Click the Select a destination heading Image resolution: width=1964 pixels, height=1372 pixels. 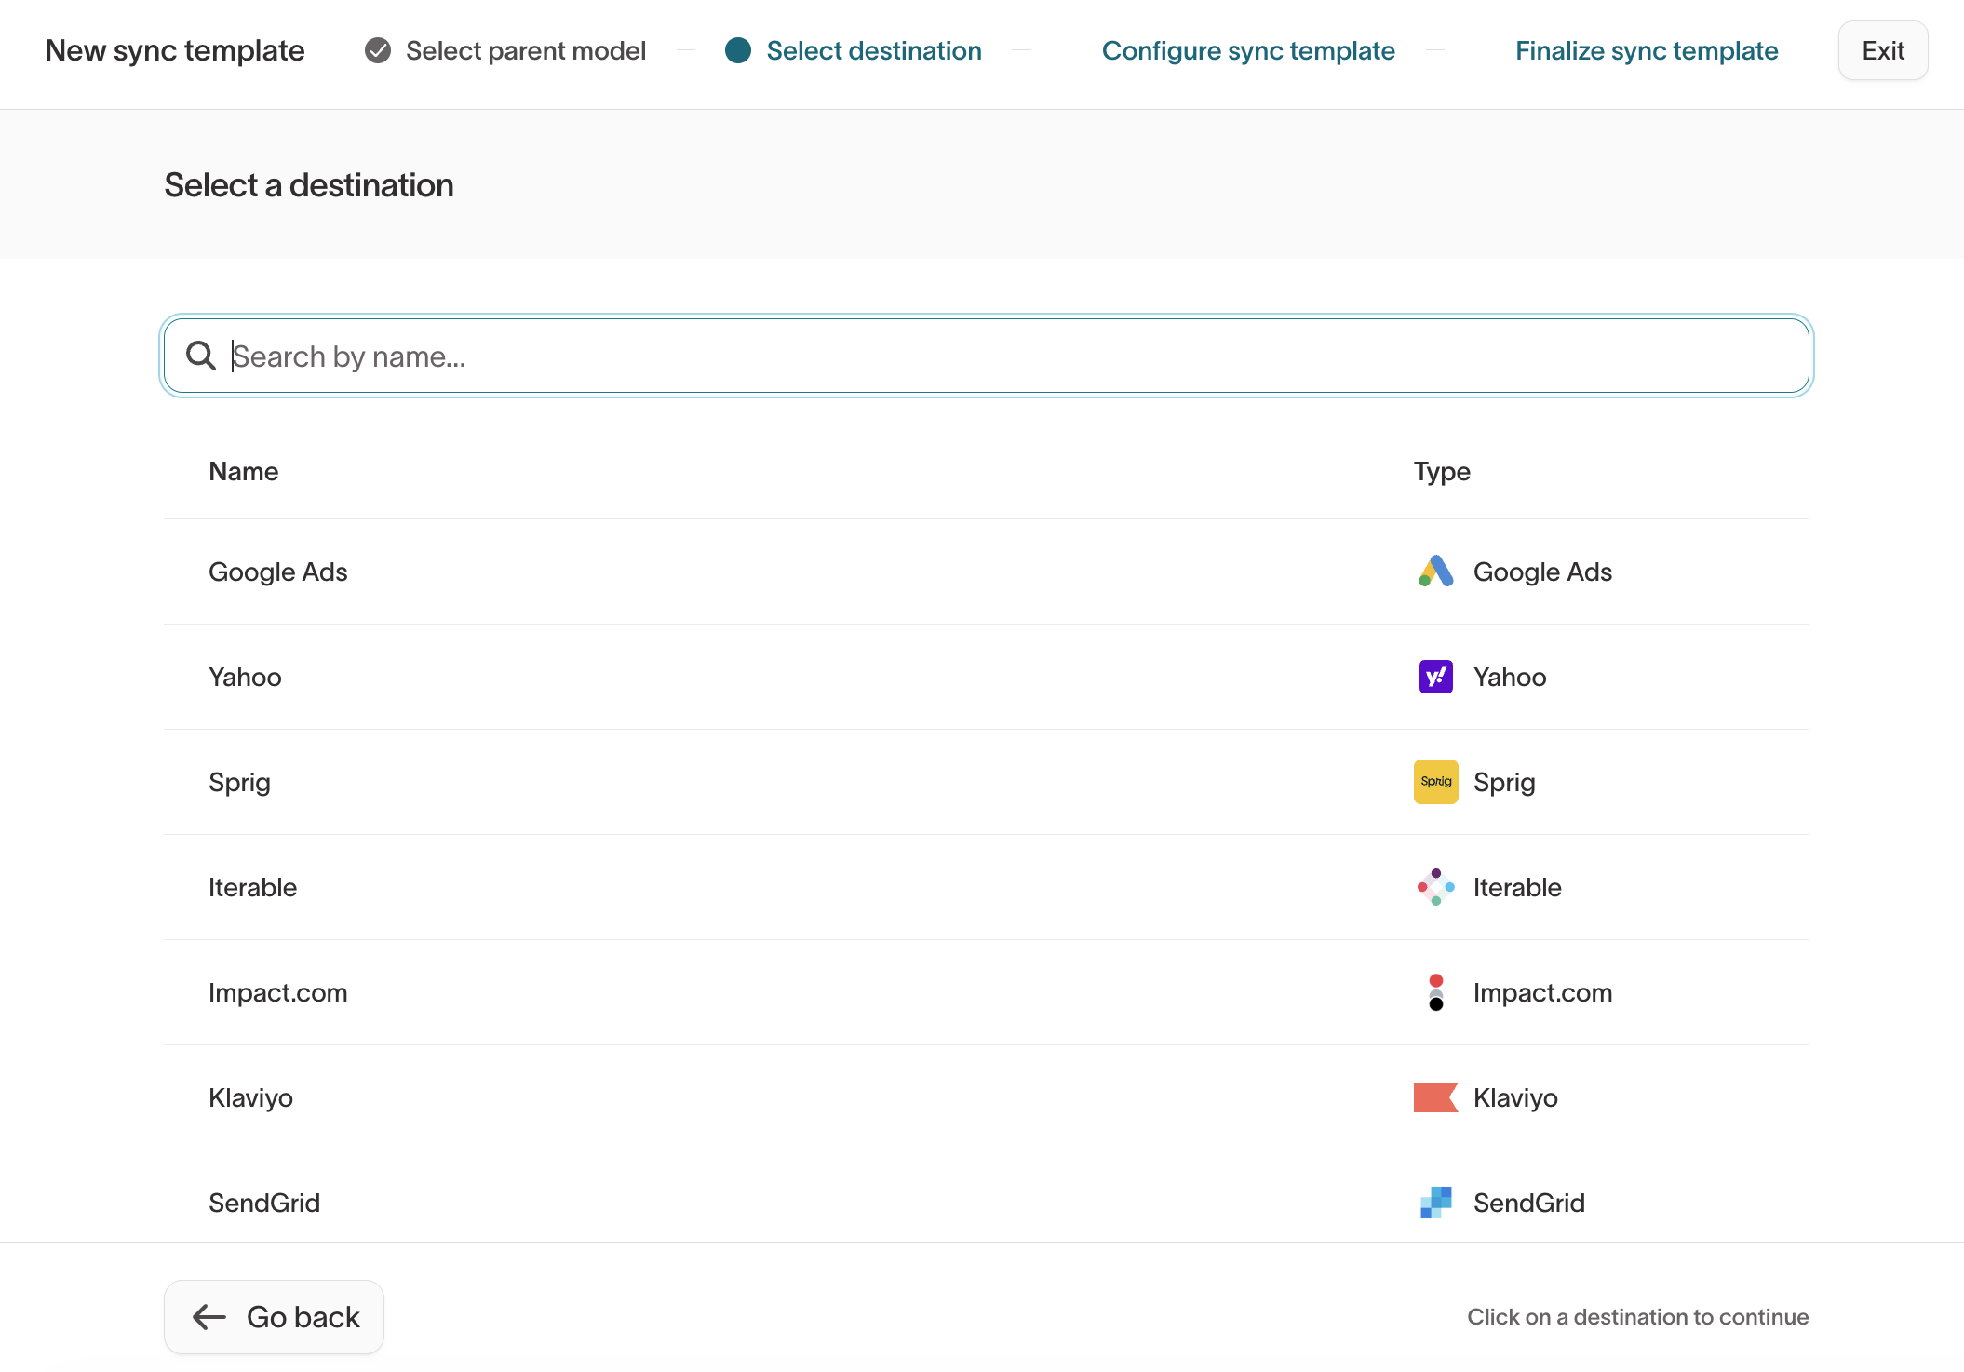(309, 185)
